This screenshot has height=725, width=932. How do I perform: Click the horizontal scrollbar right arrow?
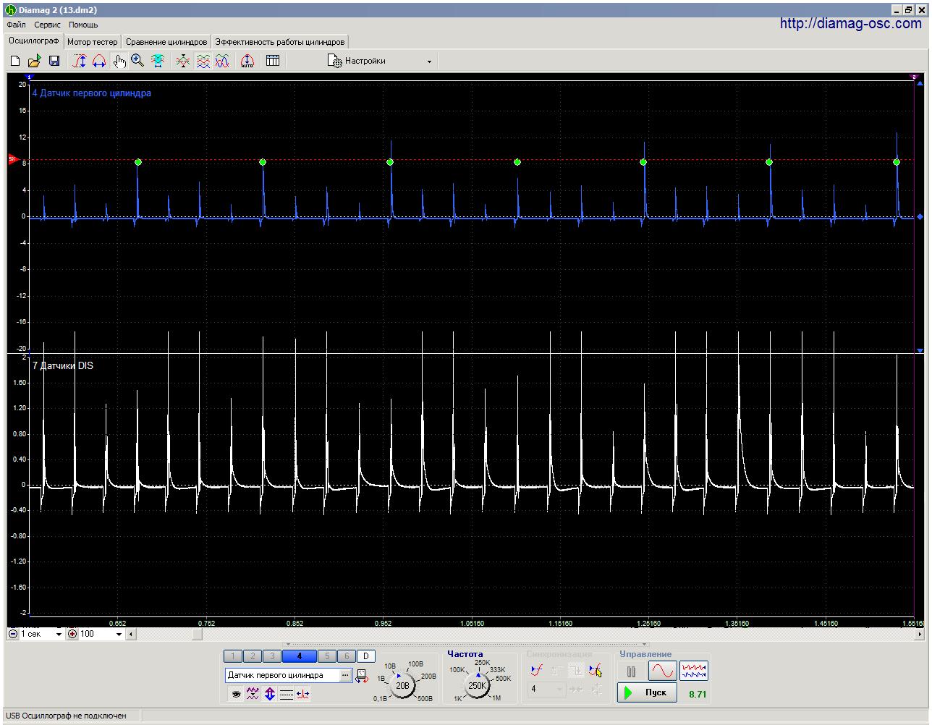(920, 635)
